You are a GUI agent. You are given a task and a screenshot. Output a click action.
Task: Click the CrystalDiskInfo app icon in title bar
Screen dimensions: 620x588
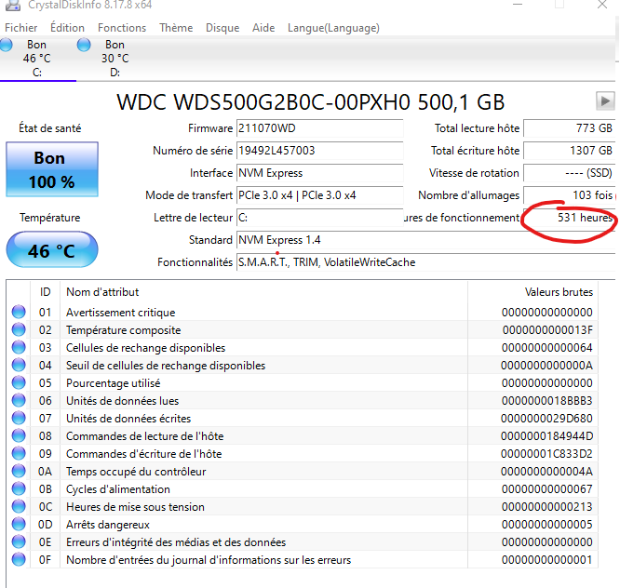pos(13,6)
